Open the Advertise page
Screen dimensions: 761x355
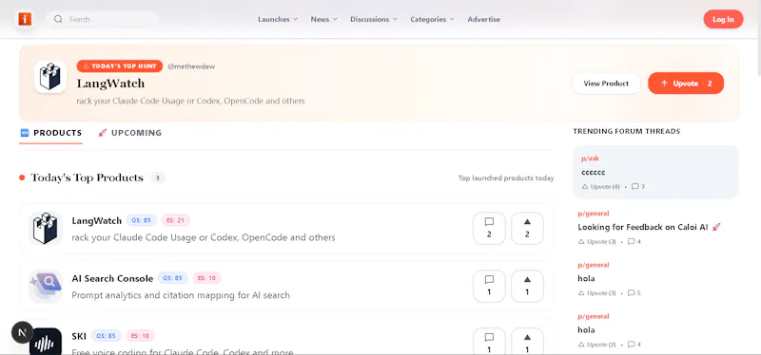[483, 19]
